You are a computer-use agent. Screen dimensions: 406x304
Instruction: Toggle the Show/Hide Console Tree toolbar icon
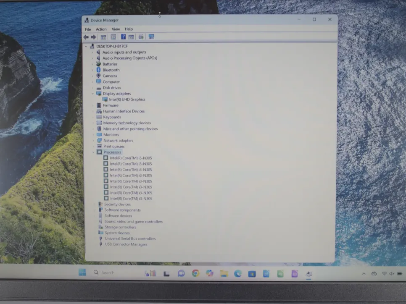tap(103, 37)
